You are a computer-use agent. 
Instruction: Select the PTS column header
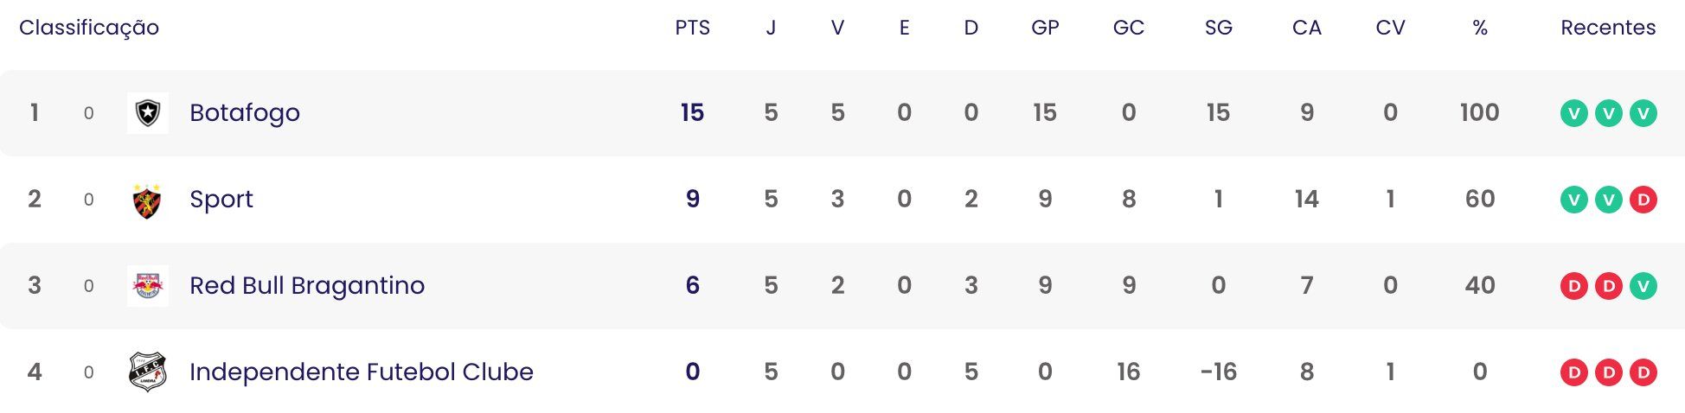[x=693, y=28]
